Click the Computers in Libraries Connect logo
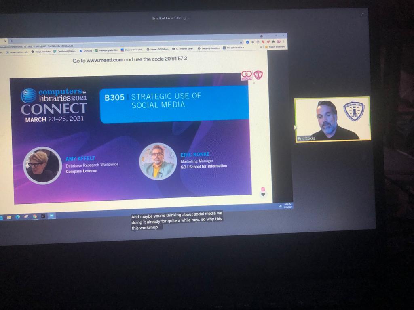Image resolution: width=414 pixels, height=310 pixels. (x=54, y=102)
